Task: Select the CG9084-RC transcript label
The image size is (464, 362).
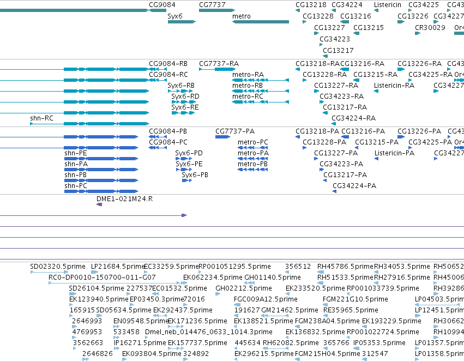Action: pos(168,74)
